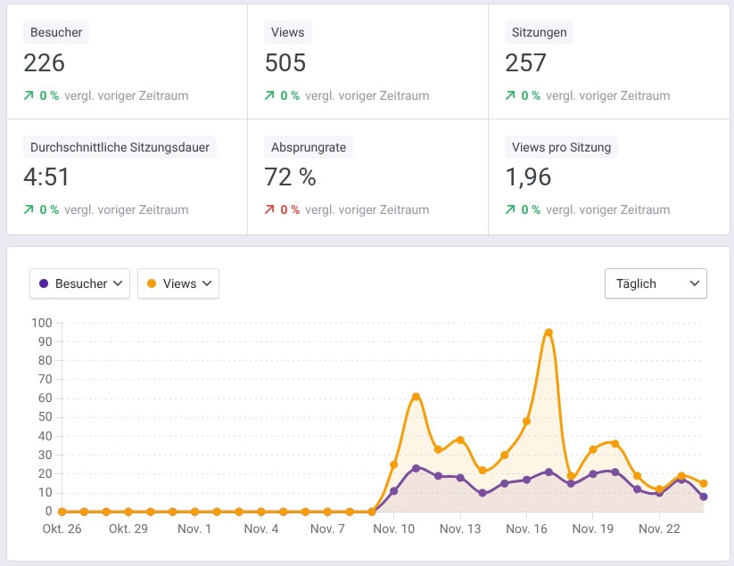734x566 pixels.
Task: Click the orange dot in Views dropdown
Action: [x=152, y=283]
